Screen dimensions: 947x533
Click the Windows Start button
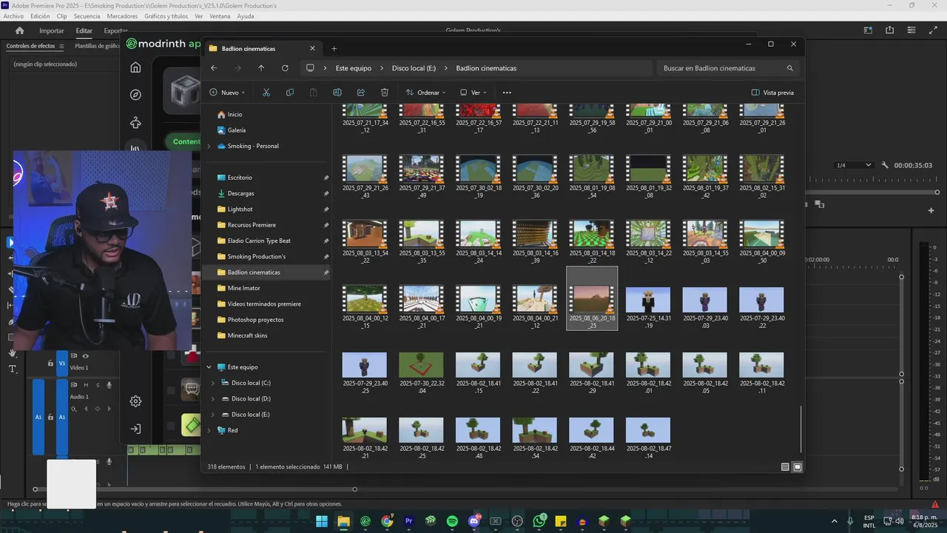pyautogui.click(x=322, y=521)
